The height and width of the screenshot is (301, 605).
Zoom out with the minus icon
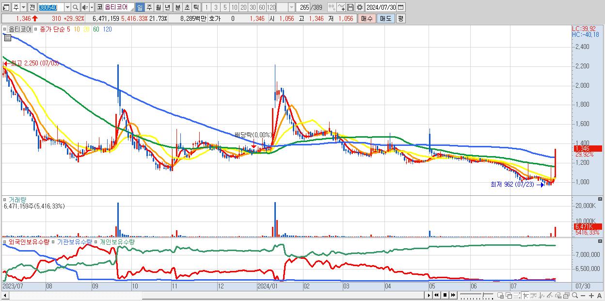point(583,296)
